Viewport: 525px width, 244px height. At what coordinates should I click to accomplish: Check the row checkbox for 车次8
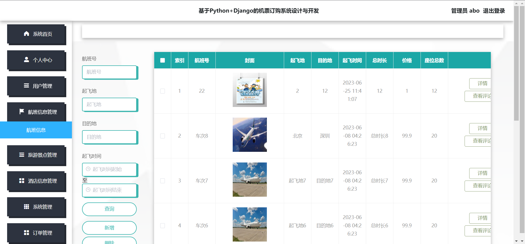(162, 136)
